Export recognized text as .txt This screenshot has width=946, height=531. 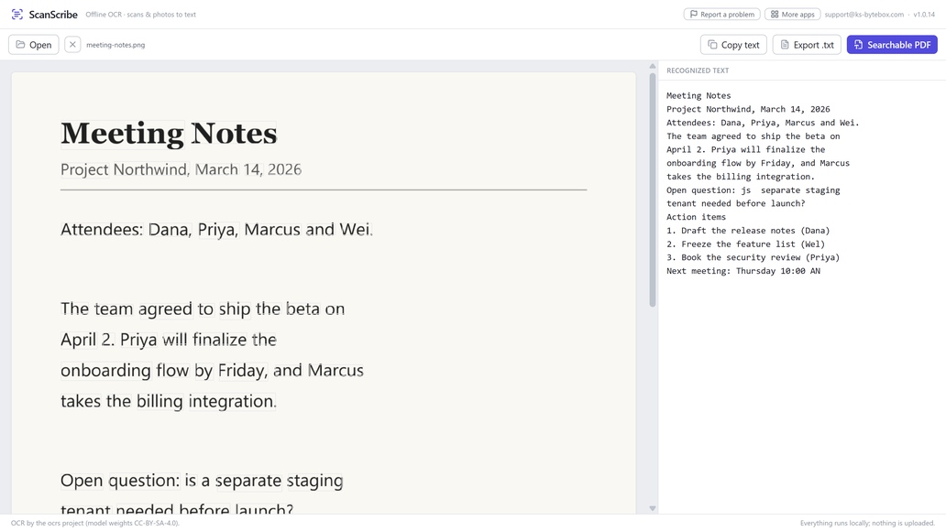click(x=807, y=45)
